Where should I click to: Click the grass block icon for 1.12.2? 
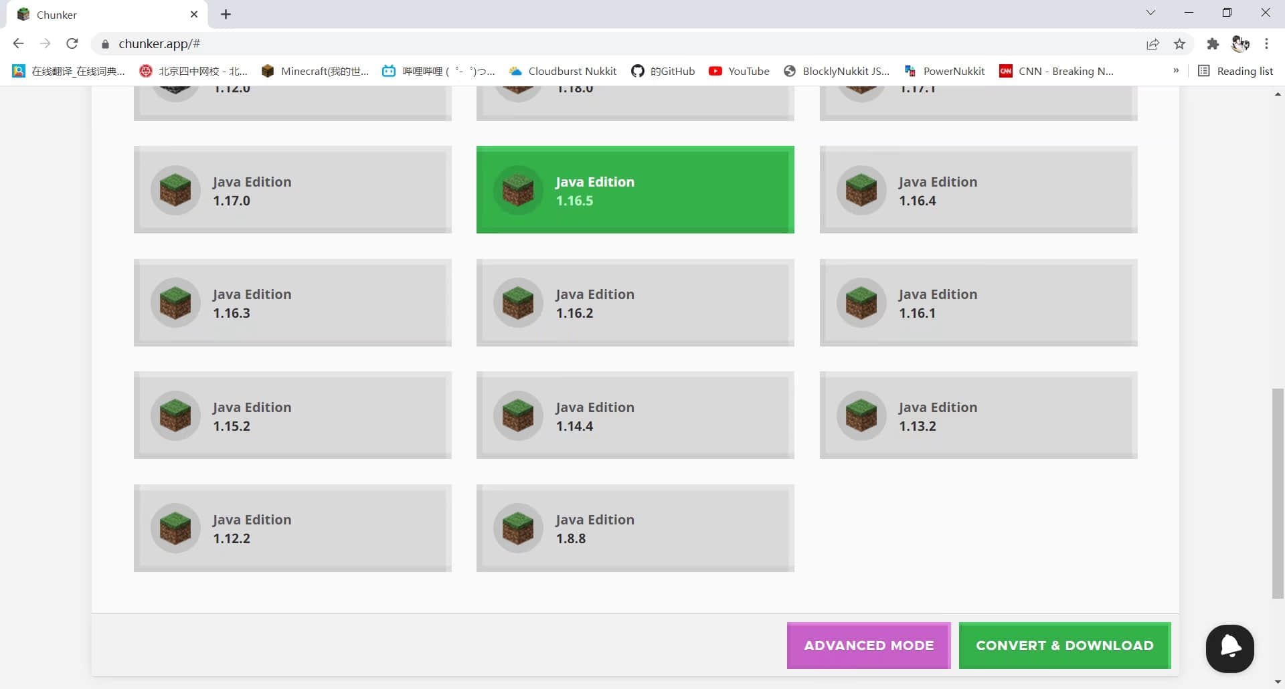click(x=175, y=528)
